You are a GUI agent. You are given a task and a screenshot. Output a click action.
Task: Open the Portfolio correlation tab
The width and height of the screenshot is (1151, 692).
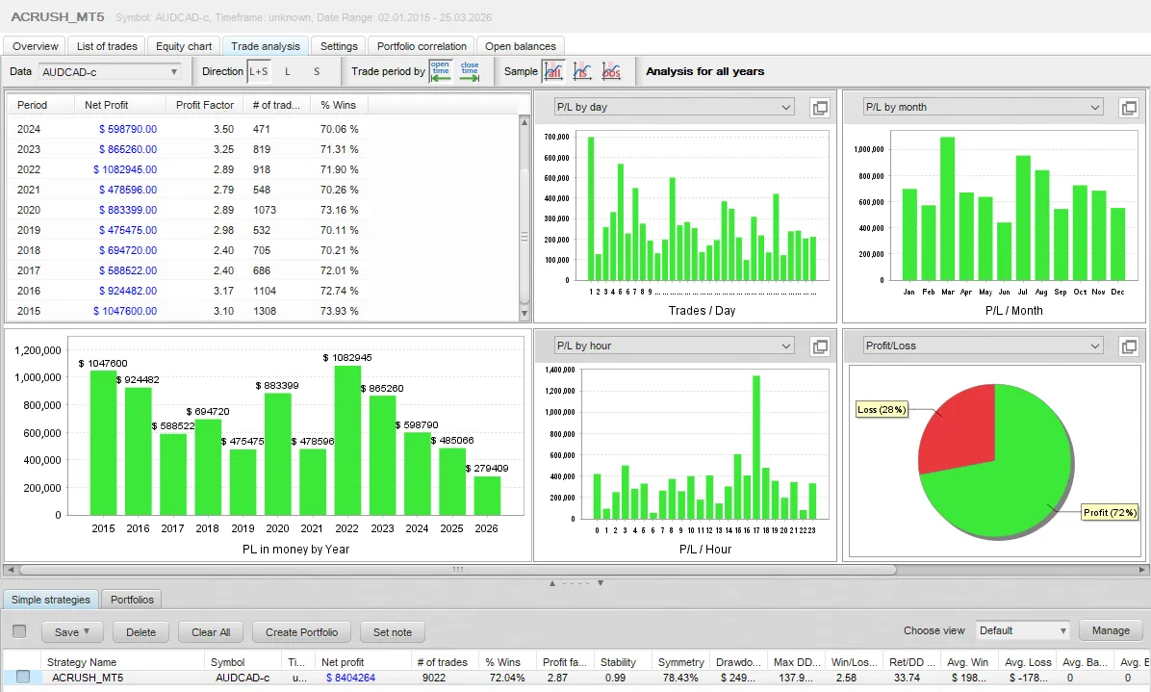pos(422,46)
